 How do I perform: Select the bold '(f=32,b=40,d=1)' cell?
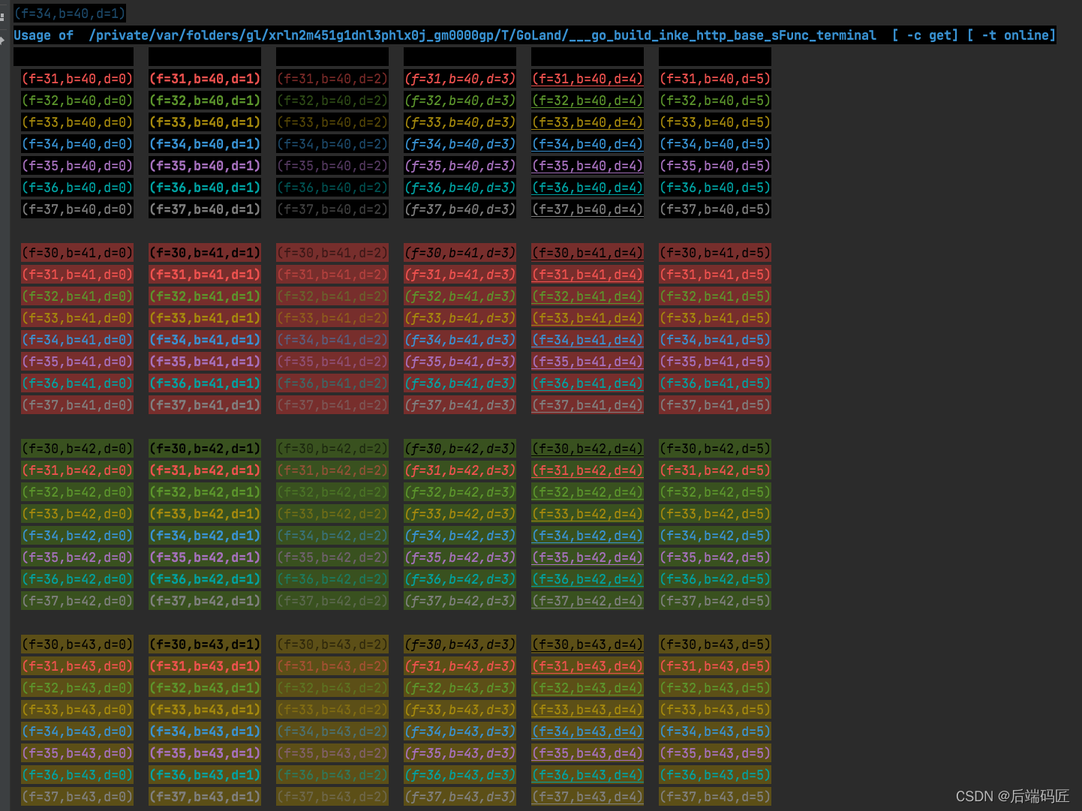click(x=205, y=101)
